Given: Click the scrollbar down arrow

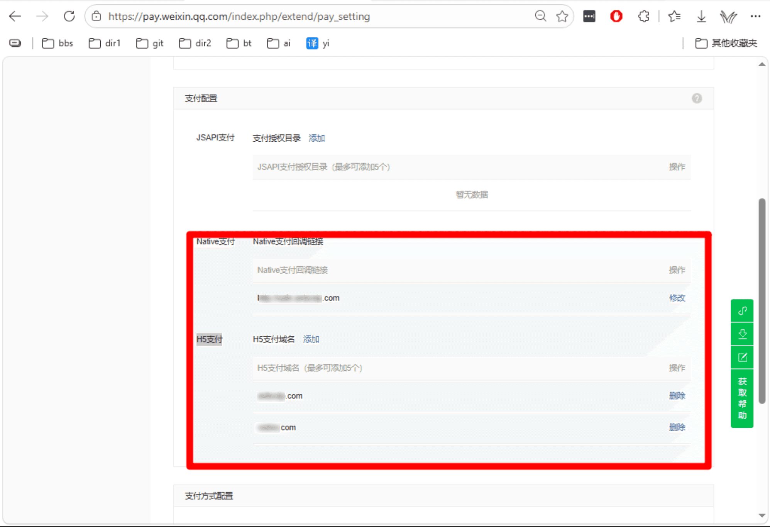Looking at the screenshot, I should (x=762, y=515).
